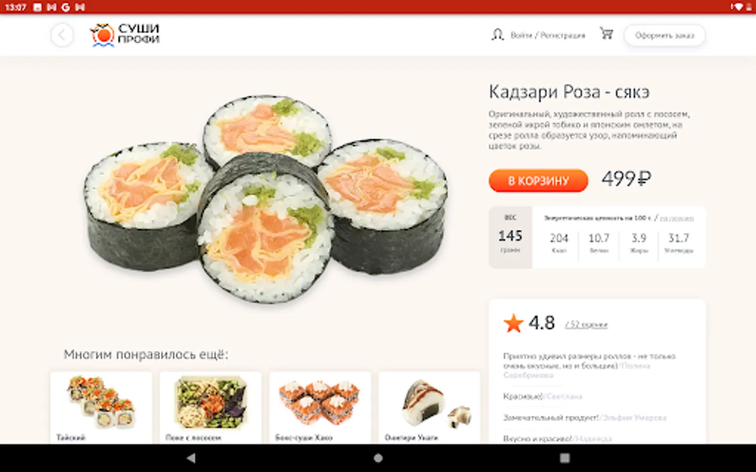Open Бокс-суши Хако thumbnail

320,408
